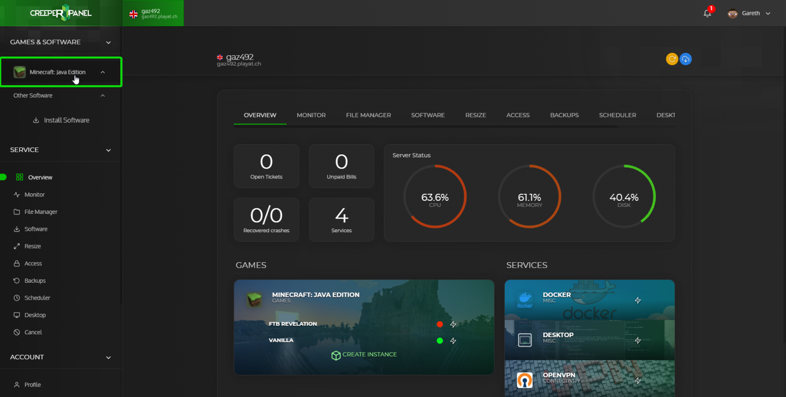
Task: Open the Unpaid Bills card
Action: click(x=342, y=166)
